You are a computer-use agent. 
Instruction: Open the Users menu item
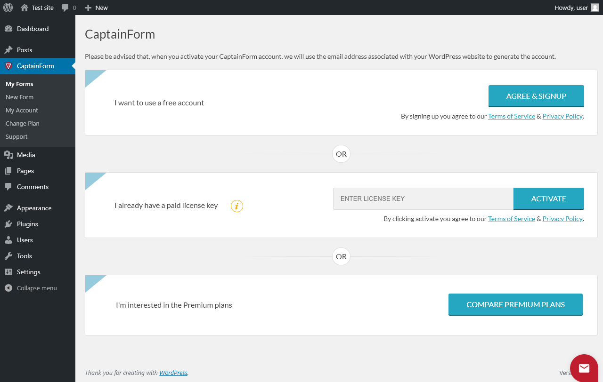[38, 240]
